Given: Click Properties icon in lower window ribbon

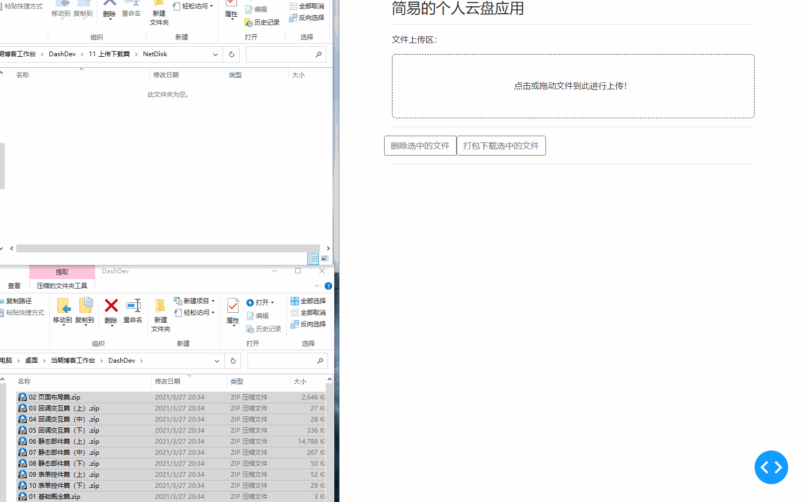Looking at the screenshot, I should click(233, 305).
